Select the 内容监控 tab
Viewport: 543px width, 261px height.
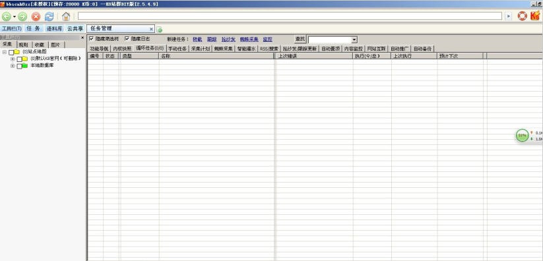click(x=353, y=49)
